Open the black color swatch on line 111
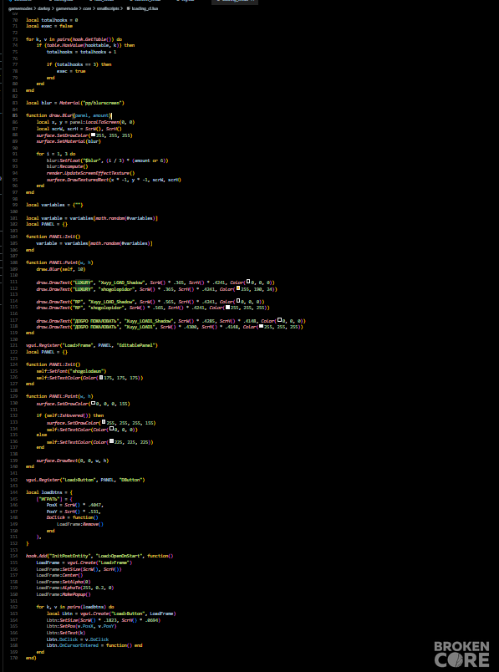 tap(248, 282)
